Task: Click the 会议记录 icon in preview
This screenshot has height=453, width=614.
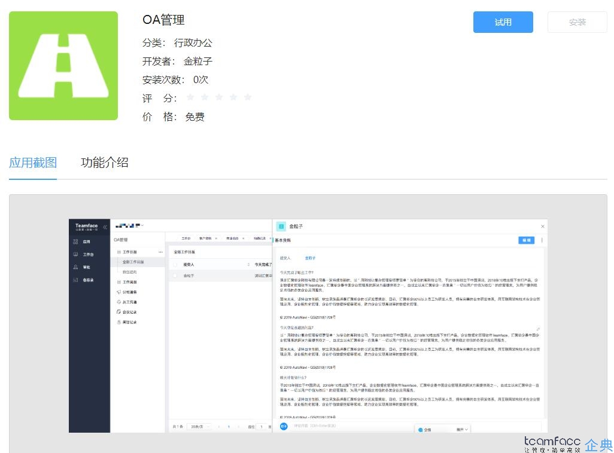Action: pyautogui.click(x=118, y=312)
